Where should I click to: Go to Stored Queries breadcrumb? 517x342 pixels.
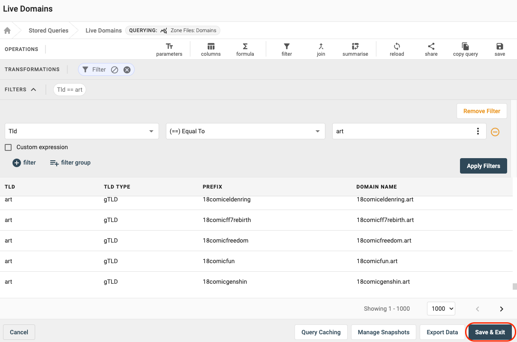[48, 30]
